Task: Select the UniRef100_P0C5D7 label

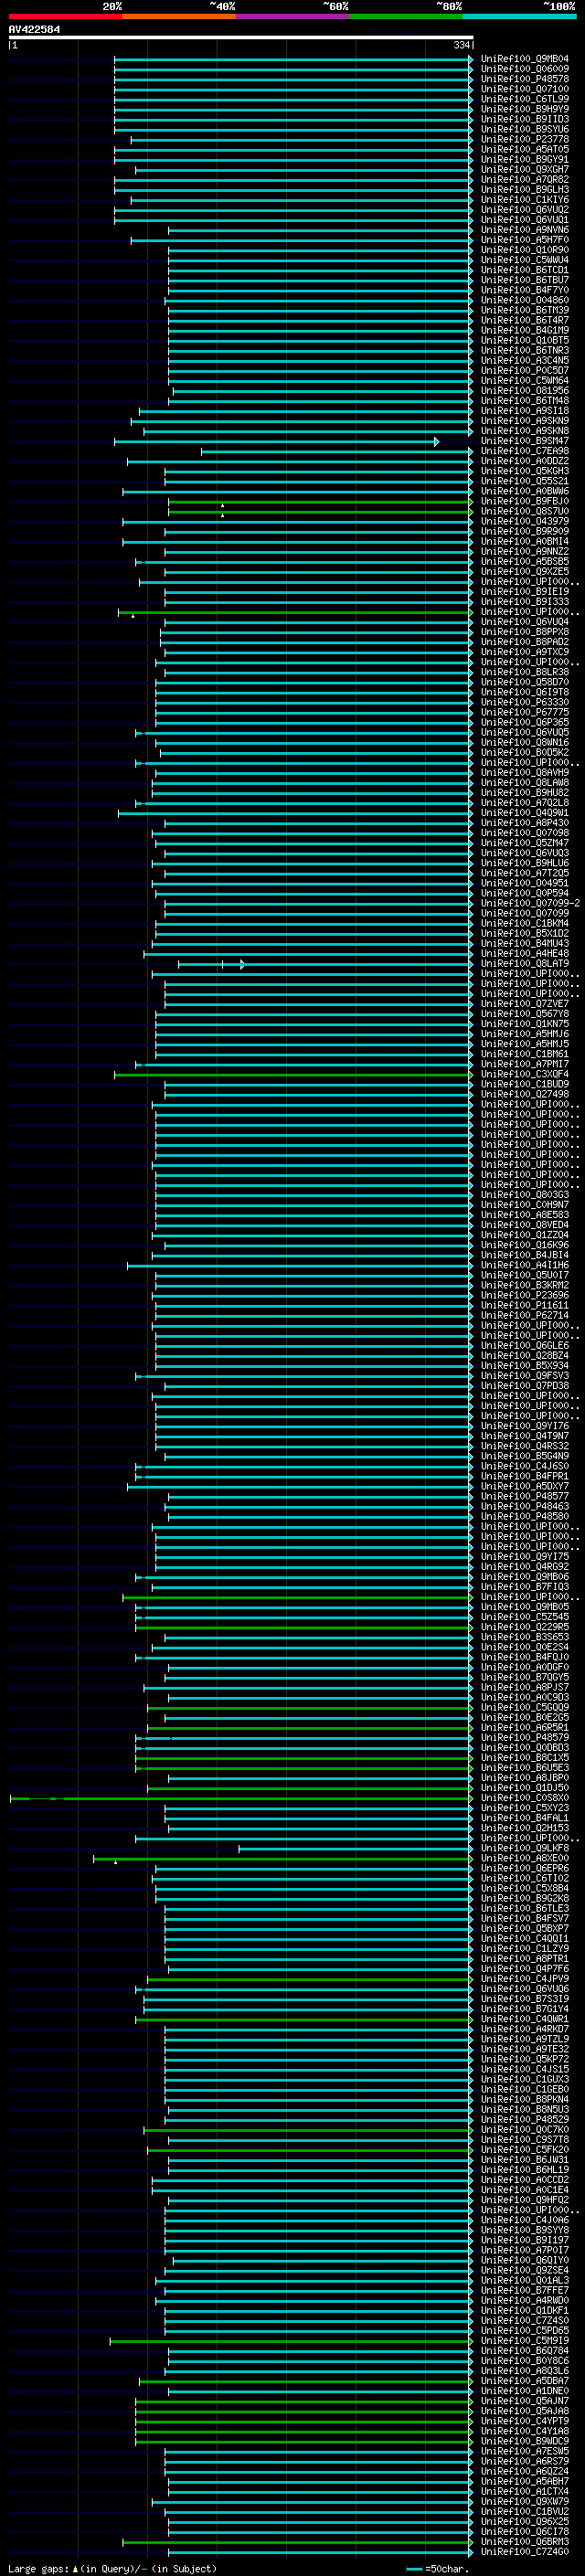Action: 525,370
